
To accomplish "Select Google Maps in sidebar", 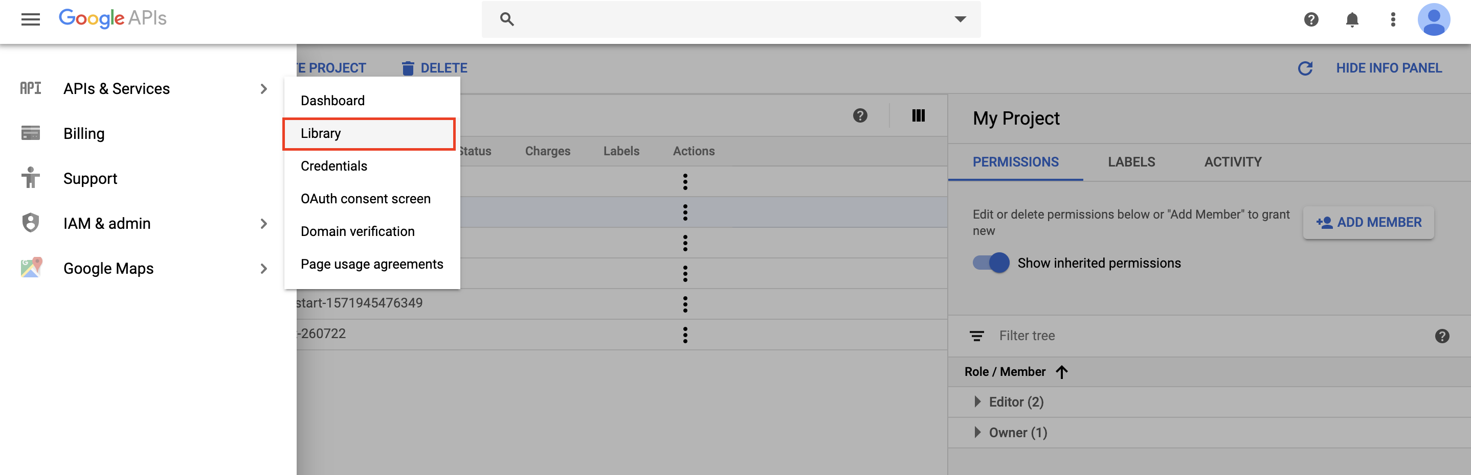I will coord(108,269).
